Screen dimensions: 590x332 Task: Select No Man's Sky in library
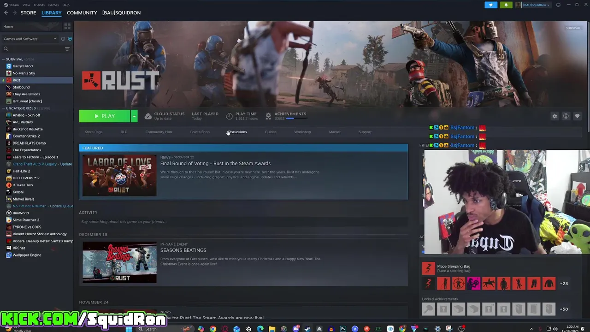click(x=24, y=73)
